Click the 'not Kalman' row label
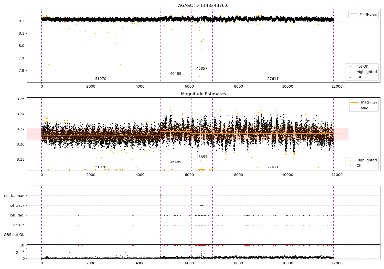The width and height of the screenshot is (384, 269). (x=14, y=196)
